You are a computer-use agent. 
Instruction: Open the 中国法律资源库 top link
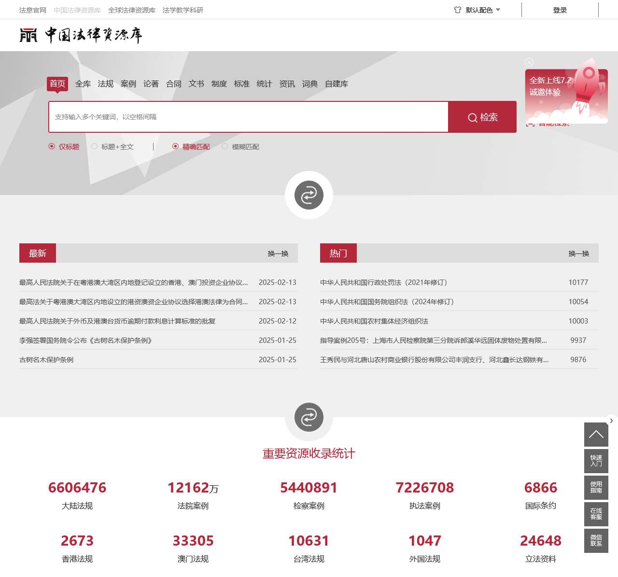[x=77, y=10]
